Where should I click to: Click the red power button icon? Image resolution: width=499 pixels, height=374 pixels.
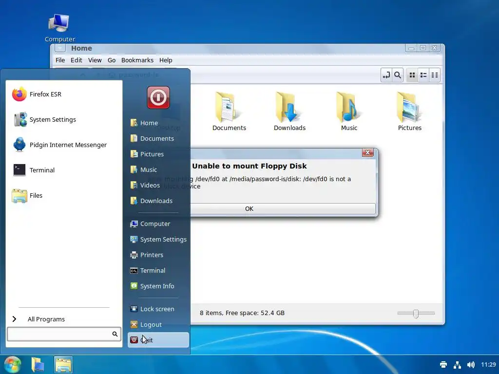click(158, 97)
